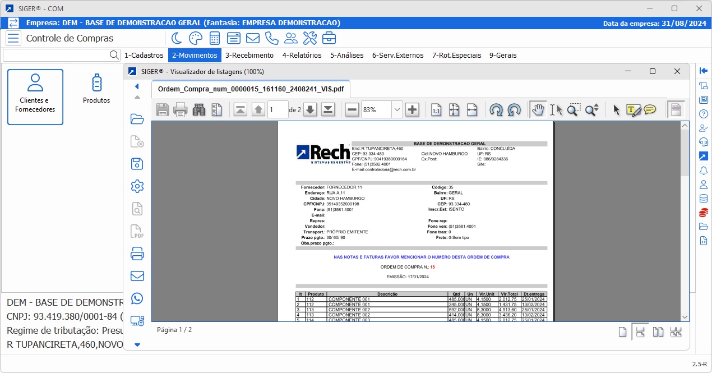
Task: Click the binoculars search icon in PDF toolbar
Action: tap(198, 110)
